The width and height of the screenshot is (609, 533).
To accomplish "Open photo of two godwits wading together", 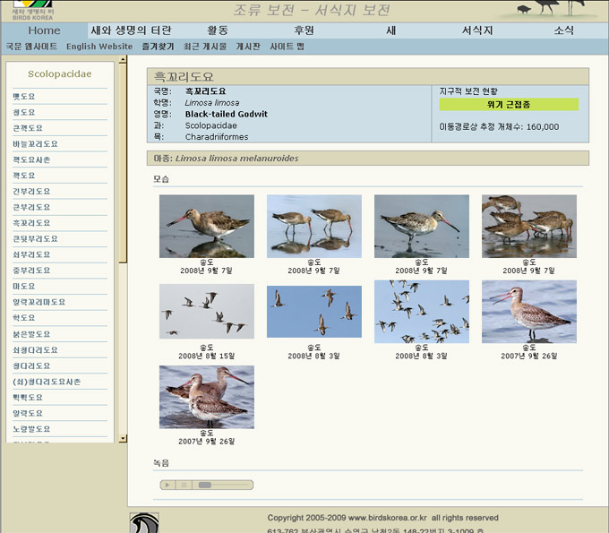I will pos(314,226).
